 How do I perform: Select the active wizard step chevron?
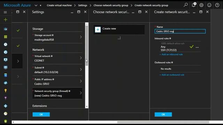(18, 61)
